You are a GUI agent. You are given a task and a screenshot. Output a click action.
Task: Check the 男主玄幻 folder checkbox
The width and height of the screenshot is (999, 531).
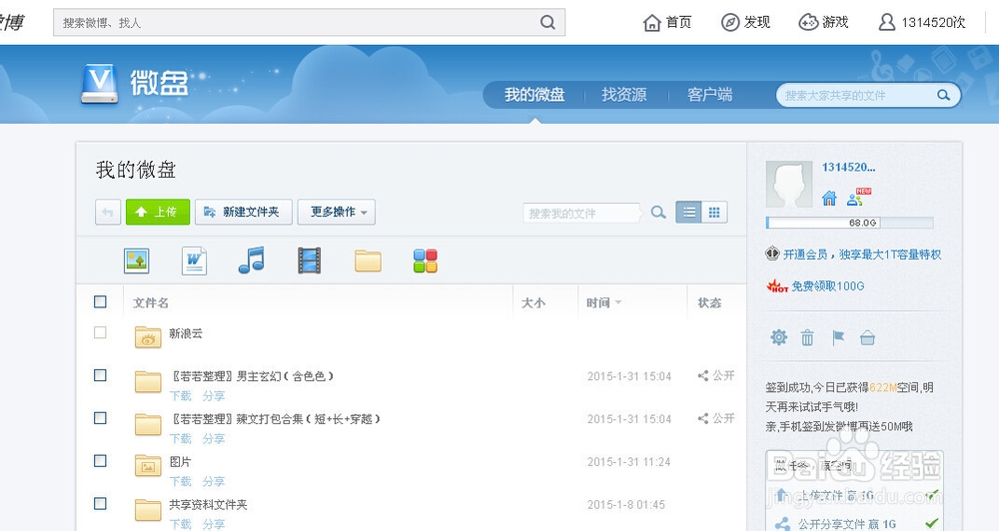click(100, 375)
